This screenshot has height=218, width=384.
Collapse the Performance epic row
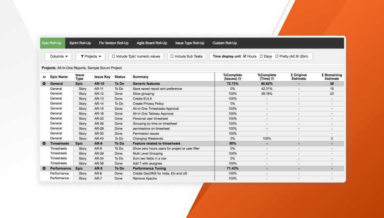(44, 168)
